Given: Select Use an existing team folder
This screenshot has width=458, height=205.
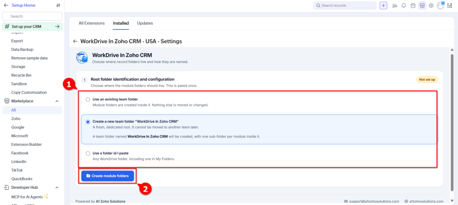Looking at the screenshot, I should [88, 100].
